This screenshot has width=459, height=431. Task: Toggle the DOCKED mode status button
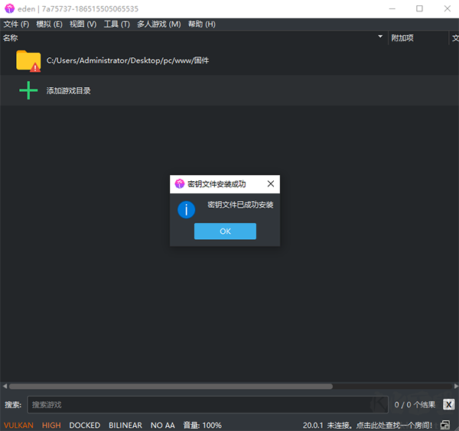[x=85, y=425]
